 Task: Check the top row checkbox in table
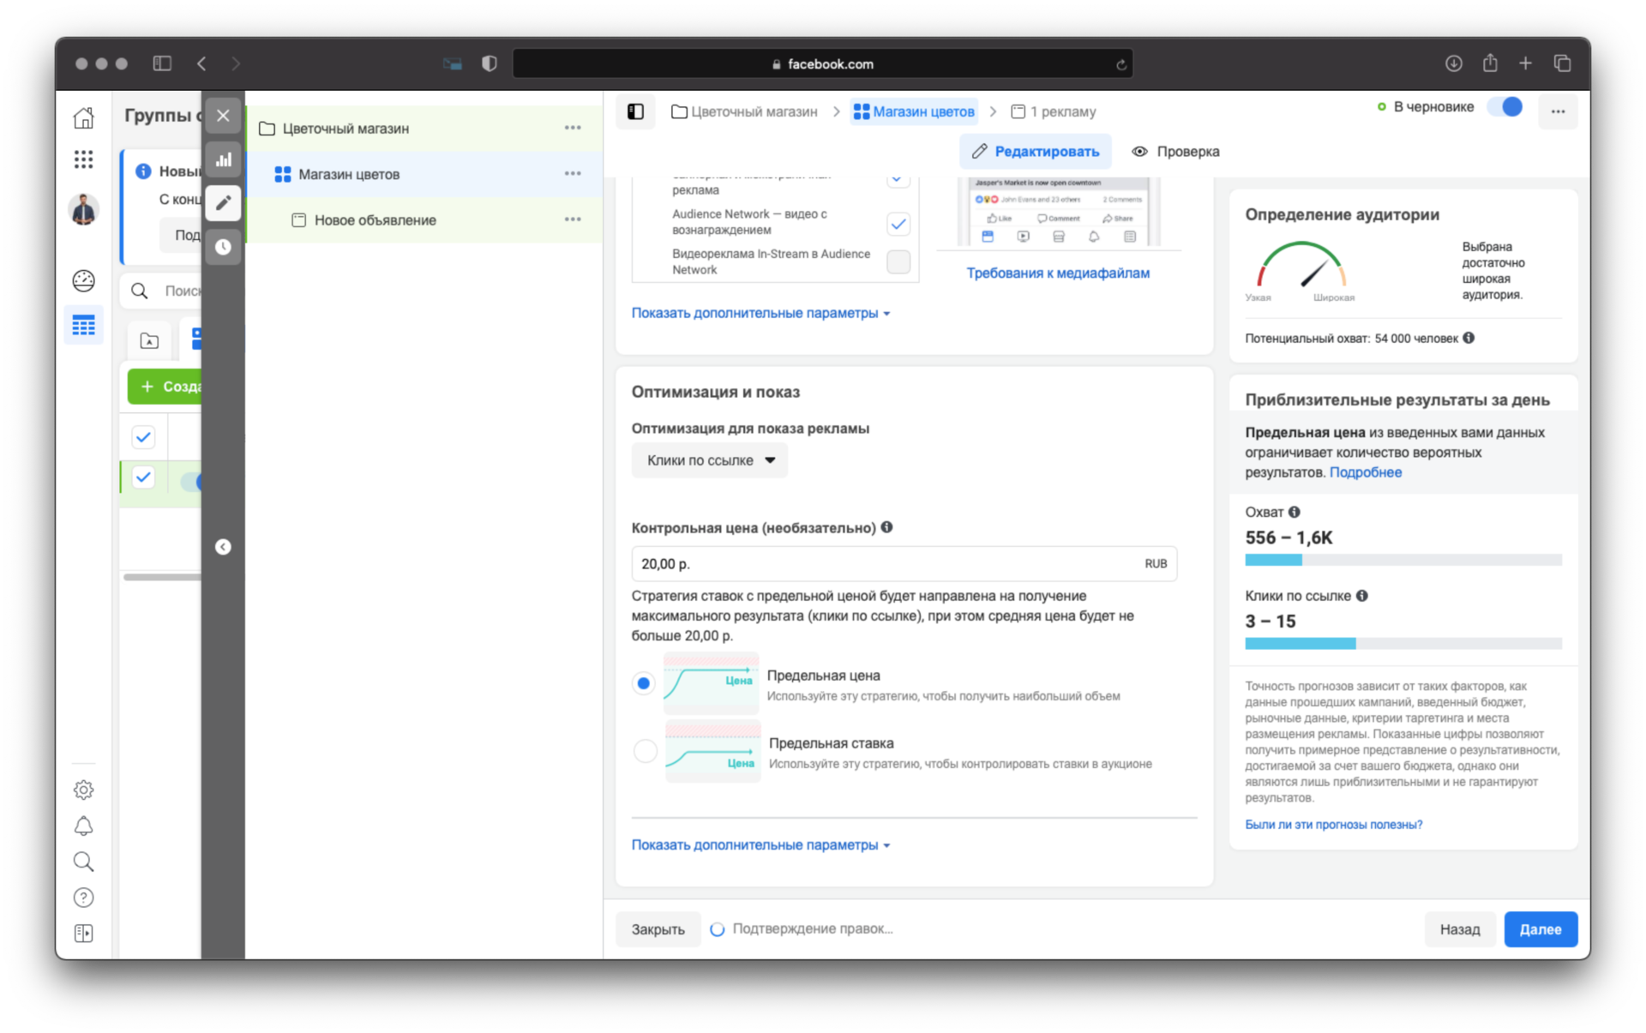[x=143, y=437]
